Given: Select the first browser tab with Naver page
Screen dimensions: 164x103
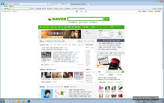Looking at the screenshot, I should click(x=61, y=4).
